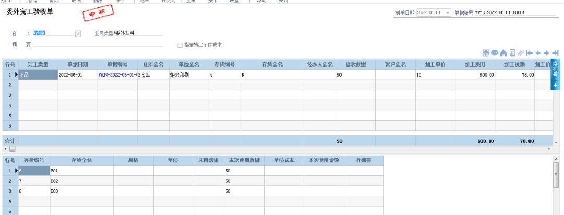This screenshot has width=564, height=215.
Task: Click the 验收数量 column header
Action: coord(355,65)
